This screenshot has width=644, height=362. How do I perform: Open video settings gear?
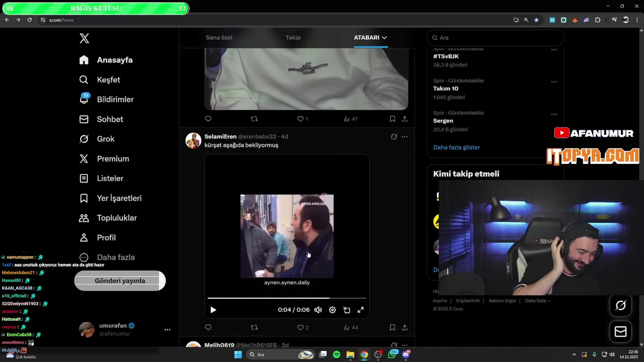tap(332, 310)
